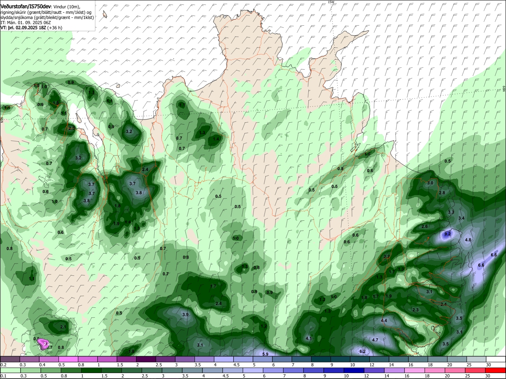Click dark purple upper swatch starting at 2

(145, 359)
